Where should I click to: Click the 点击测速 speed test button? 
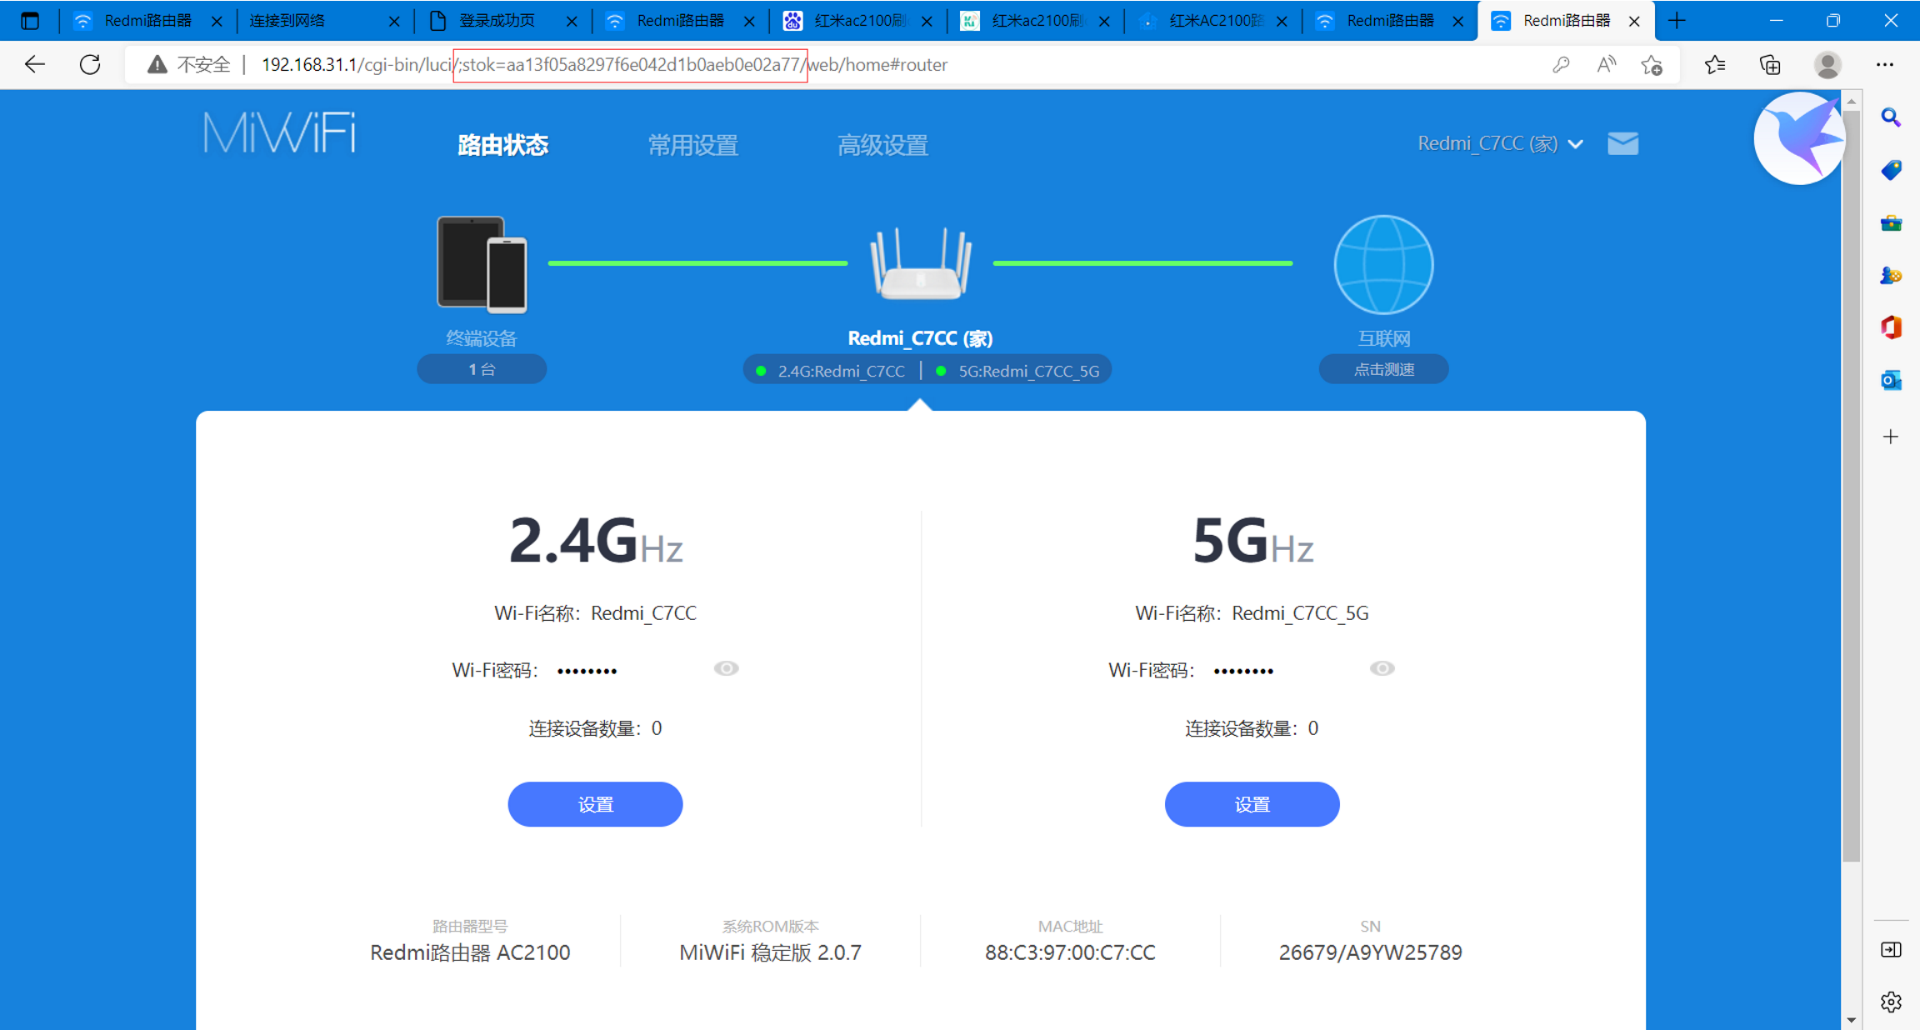(1383, 369)
